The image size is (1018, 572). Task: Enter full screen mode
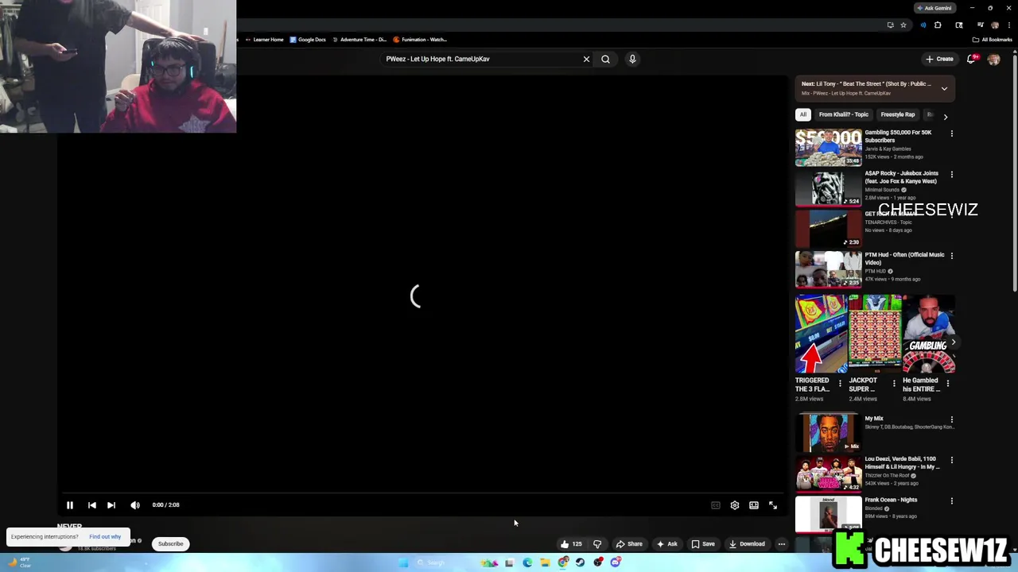coord(773,505)
